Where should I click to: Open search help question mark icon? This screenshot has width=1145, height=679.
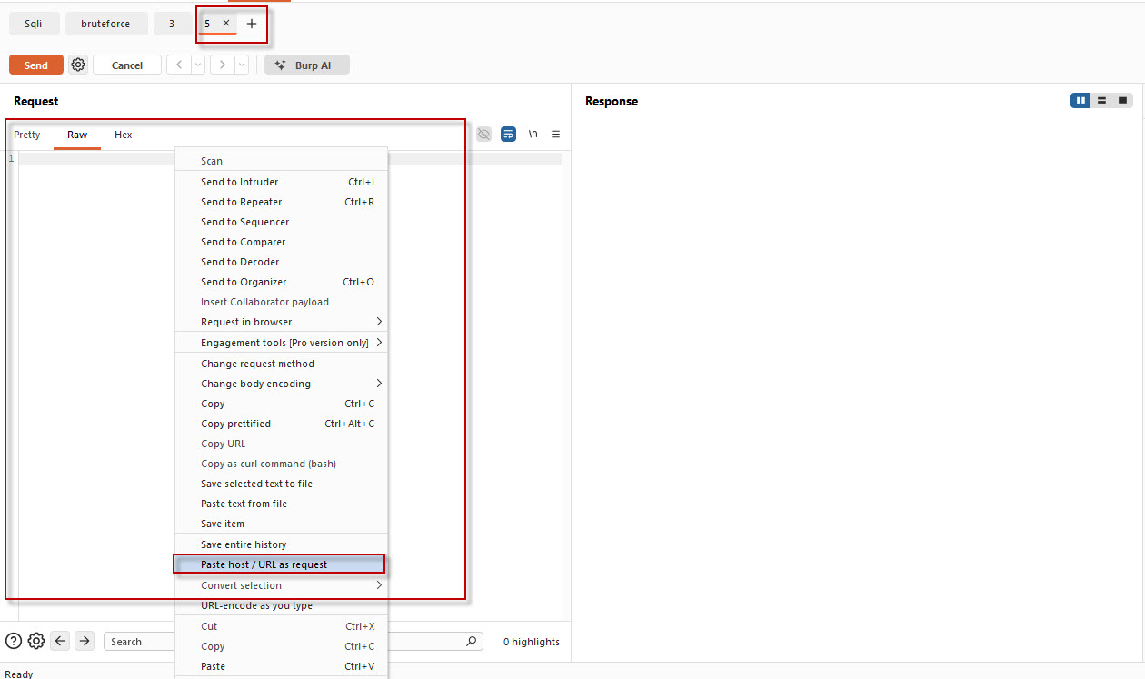click(x=14, y=641)
